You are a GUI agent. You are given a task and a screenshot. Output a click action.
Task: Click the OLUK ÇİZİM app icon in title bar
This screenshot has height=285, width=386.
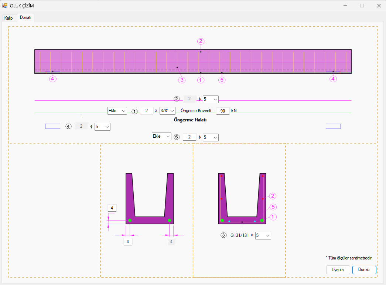(5, 6)
